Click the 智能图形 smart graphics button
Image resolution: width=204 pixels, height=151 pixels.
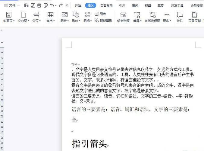click(x=103, y=21)
